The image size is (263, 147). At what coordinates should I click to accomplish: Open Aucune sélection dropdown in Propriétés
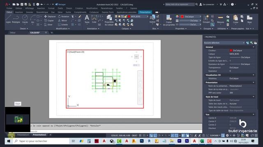224,43
